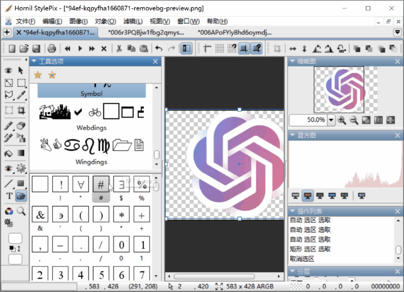Select the Line tool
This screenshot has width=404, height=292.
pyautogui.click(x=9, y=183)
